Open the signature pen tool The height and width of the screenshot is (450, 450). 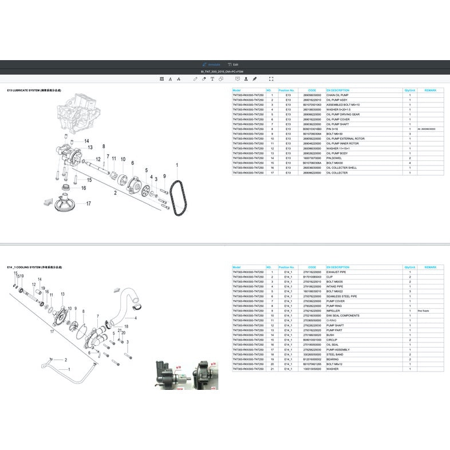pos(255,79)
